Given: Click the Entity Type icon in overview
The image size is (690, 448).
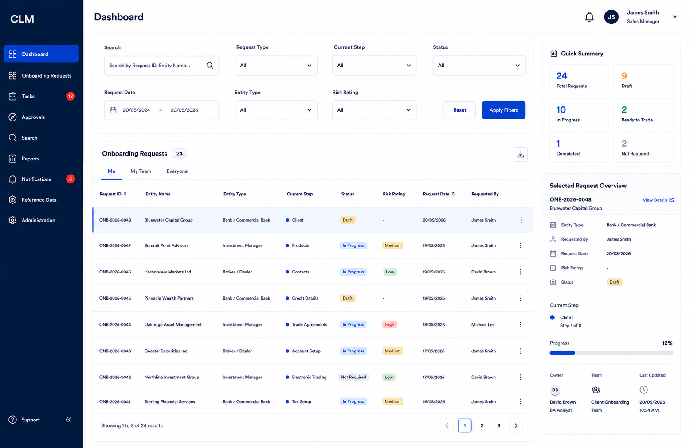Looking at the screenshot, I should coord(553,225).
